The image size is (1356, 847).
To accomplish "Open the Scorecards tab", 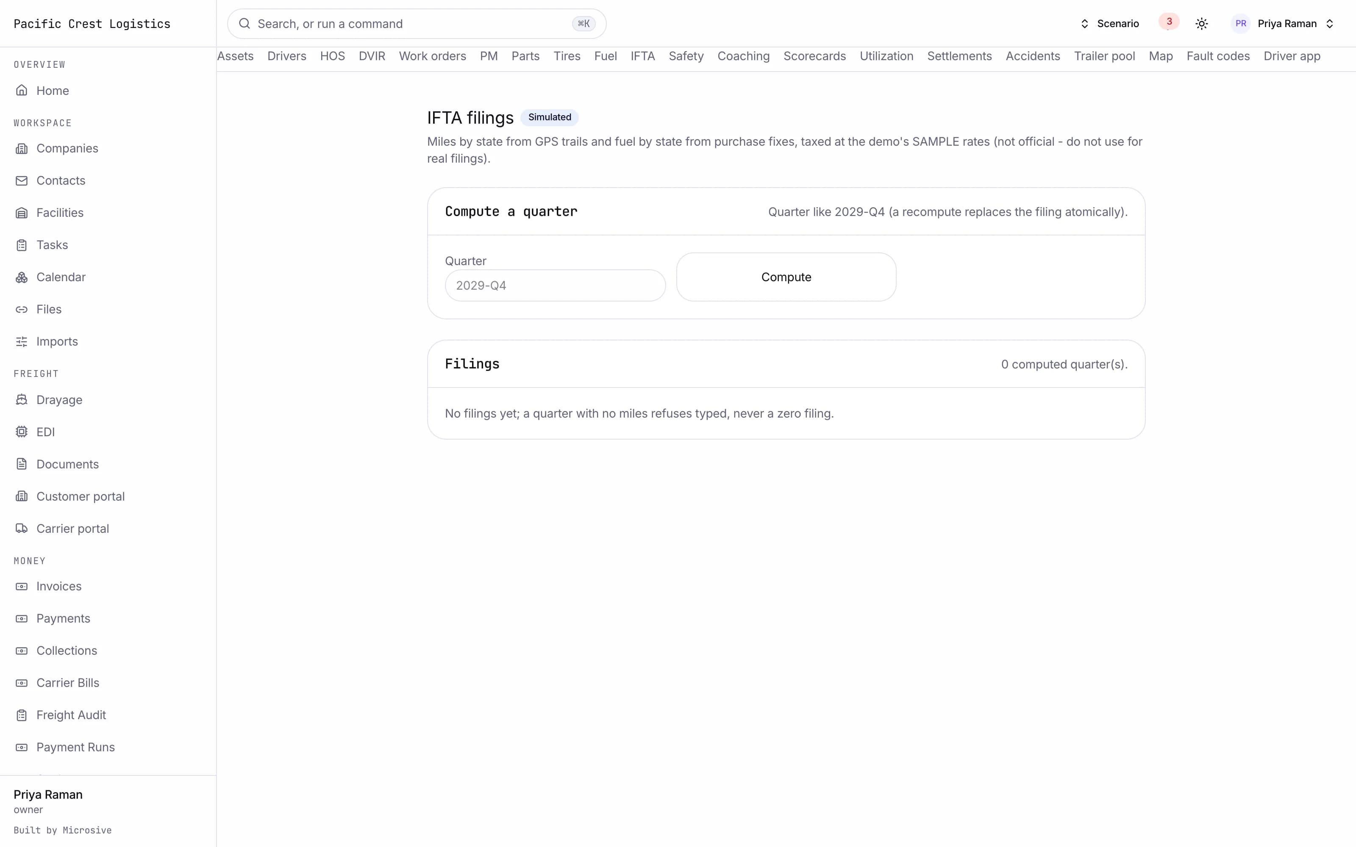I will click(814, 56).
